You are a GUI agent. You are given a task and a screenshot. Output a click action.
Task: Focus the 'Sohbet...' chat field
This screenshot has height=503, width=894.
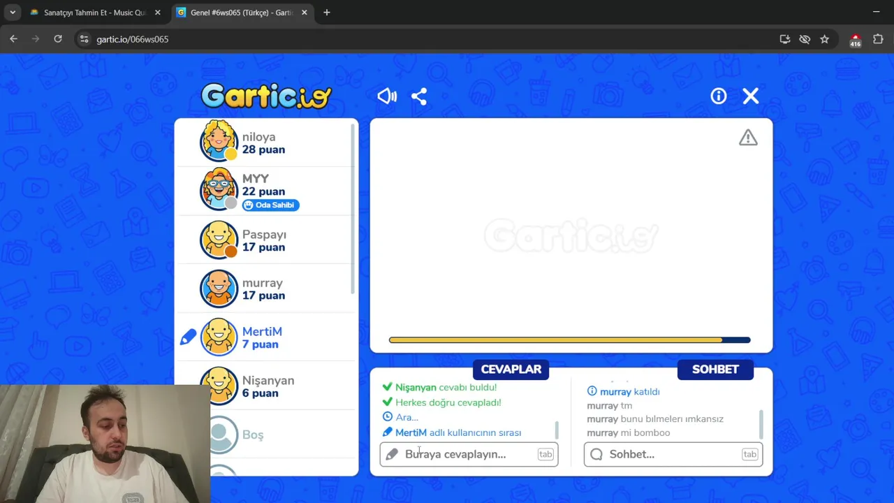pyautogui.click(x=673, y=454)
